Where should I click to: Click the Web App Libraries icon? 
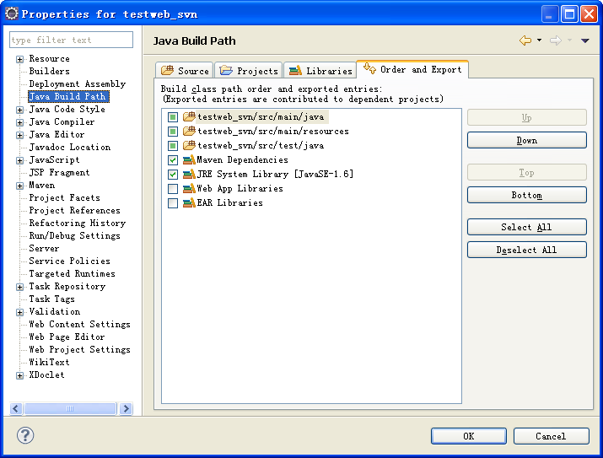(x=189, y=188)
